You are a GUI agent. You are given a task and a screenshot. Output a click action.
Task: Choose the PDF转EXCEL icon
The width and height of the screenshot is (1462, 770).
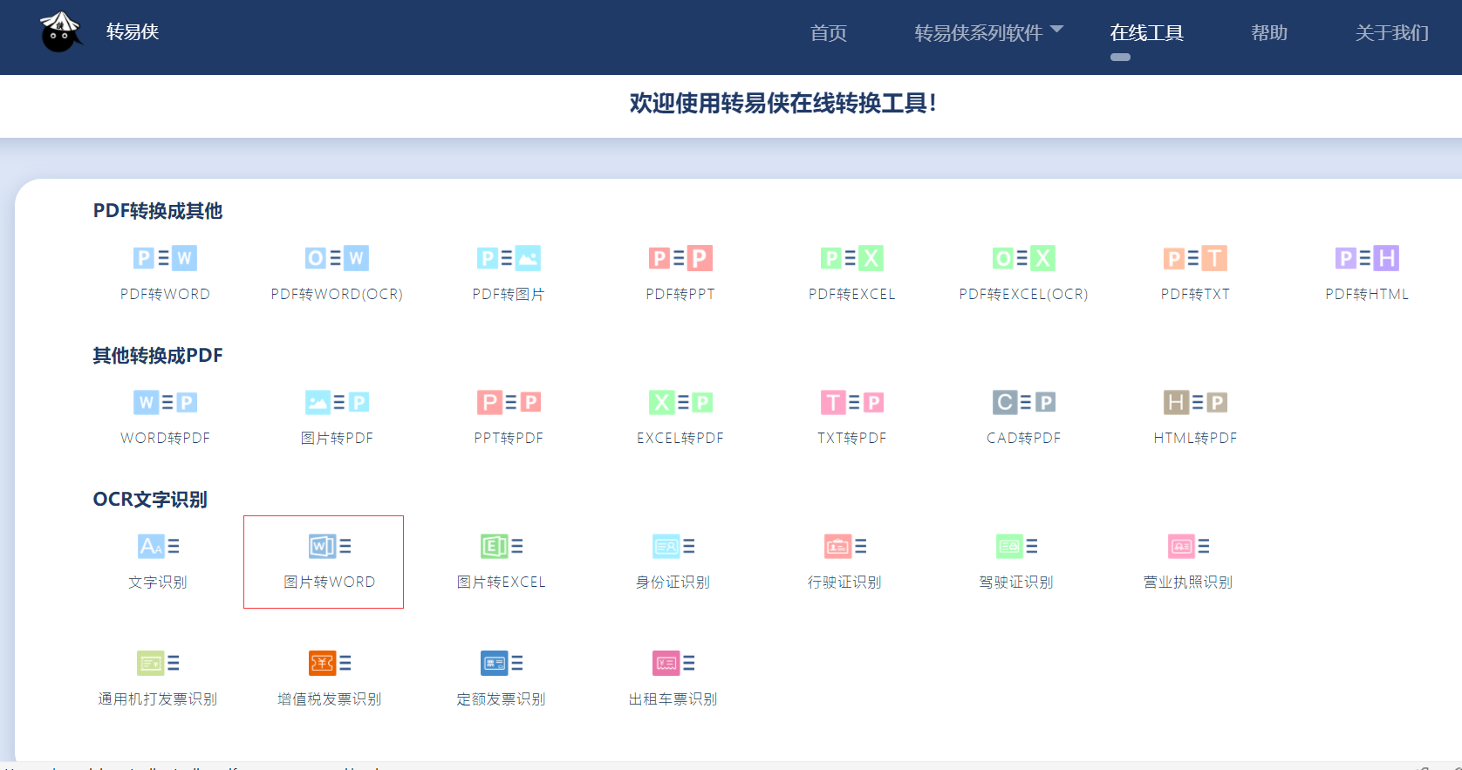point(852,258)
